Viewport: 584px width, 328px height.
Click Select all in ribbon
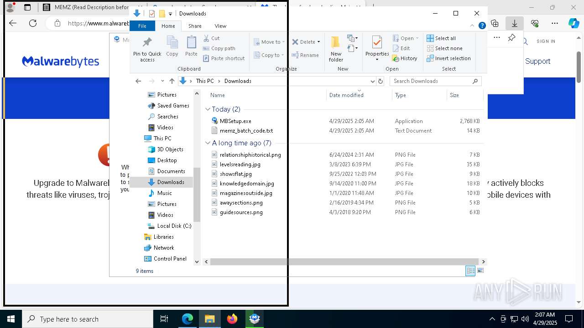point(441,38)
